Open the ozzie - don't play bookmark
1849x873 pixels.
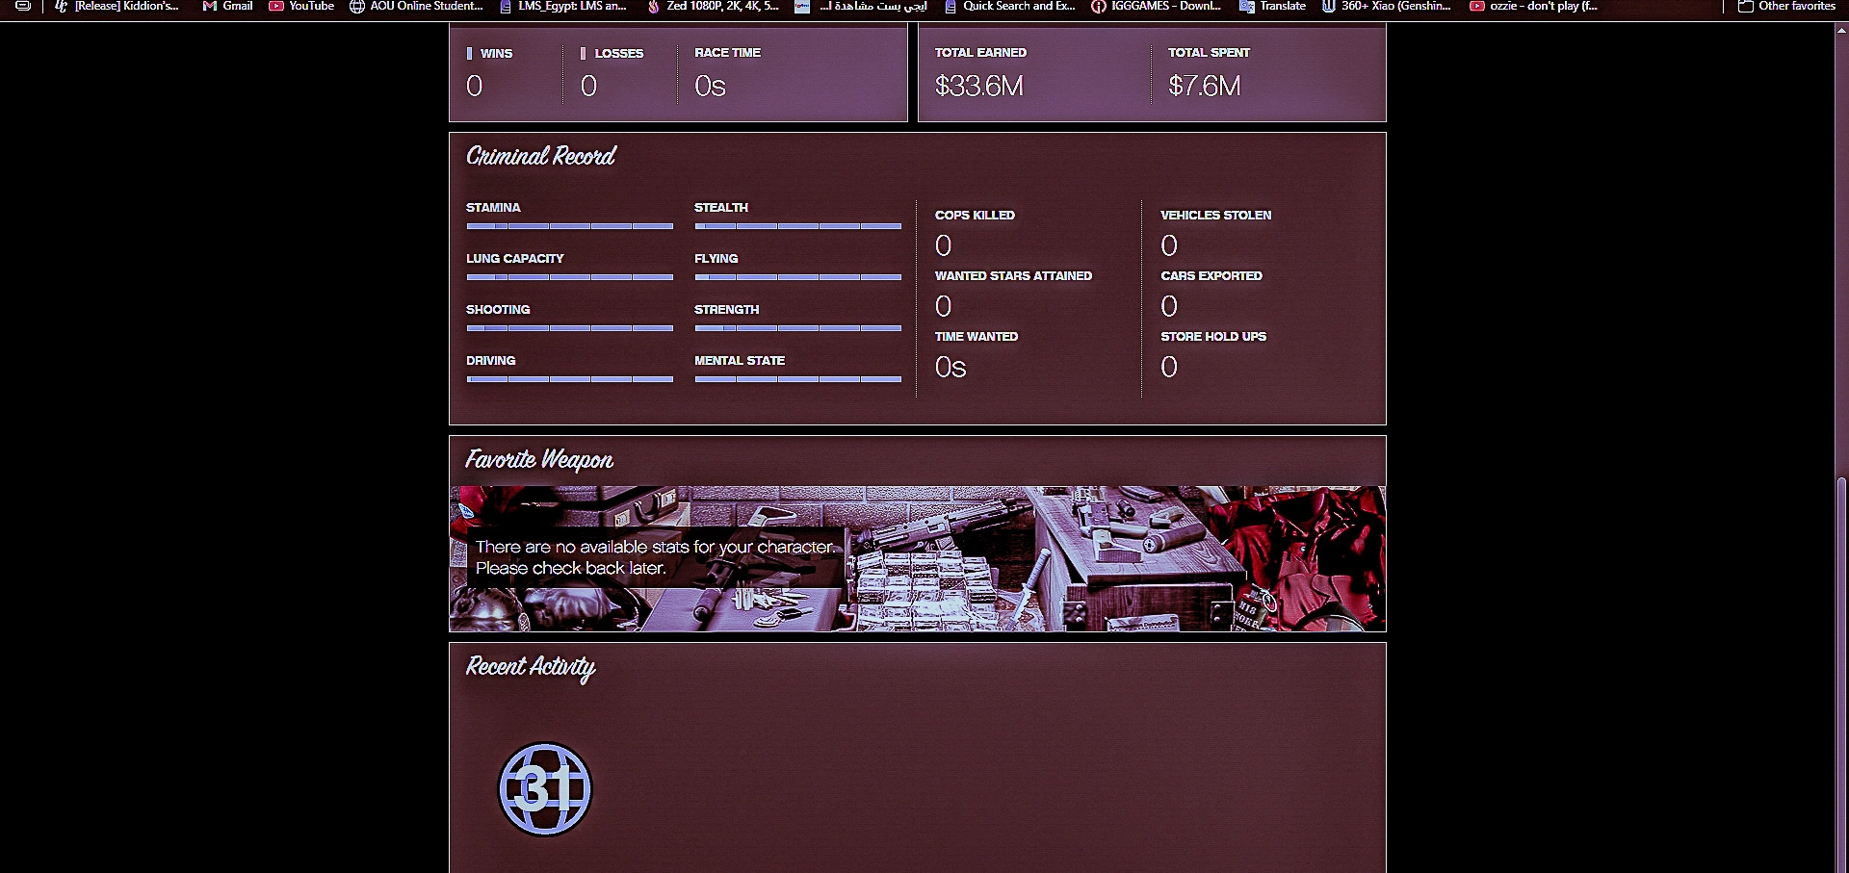1533,6
